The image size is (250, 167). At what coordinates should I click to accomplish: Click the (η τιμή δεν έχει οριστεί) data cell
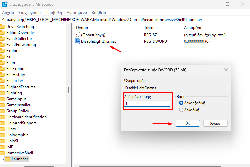point(205,35)
